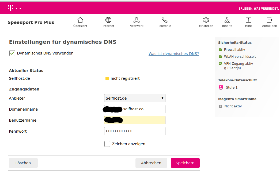Open the Internet globe icon
The image size is (280, 178).
pyautogui.click(x=108, y=20)
